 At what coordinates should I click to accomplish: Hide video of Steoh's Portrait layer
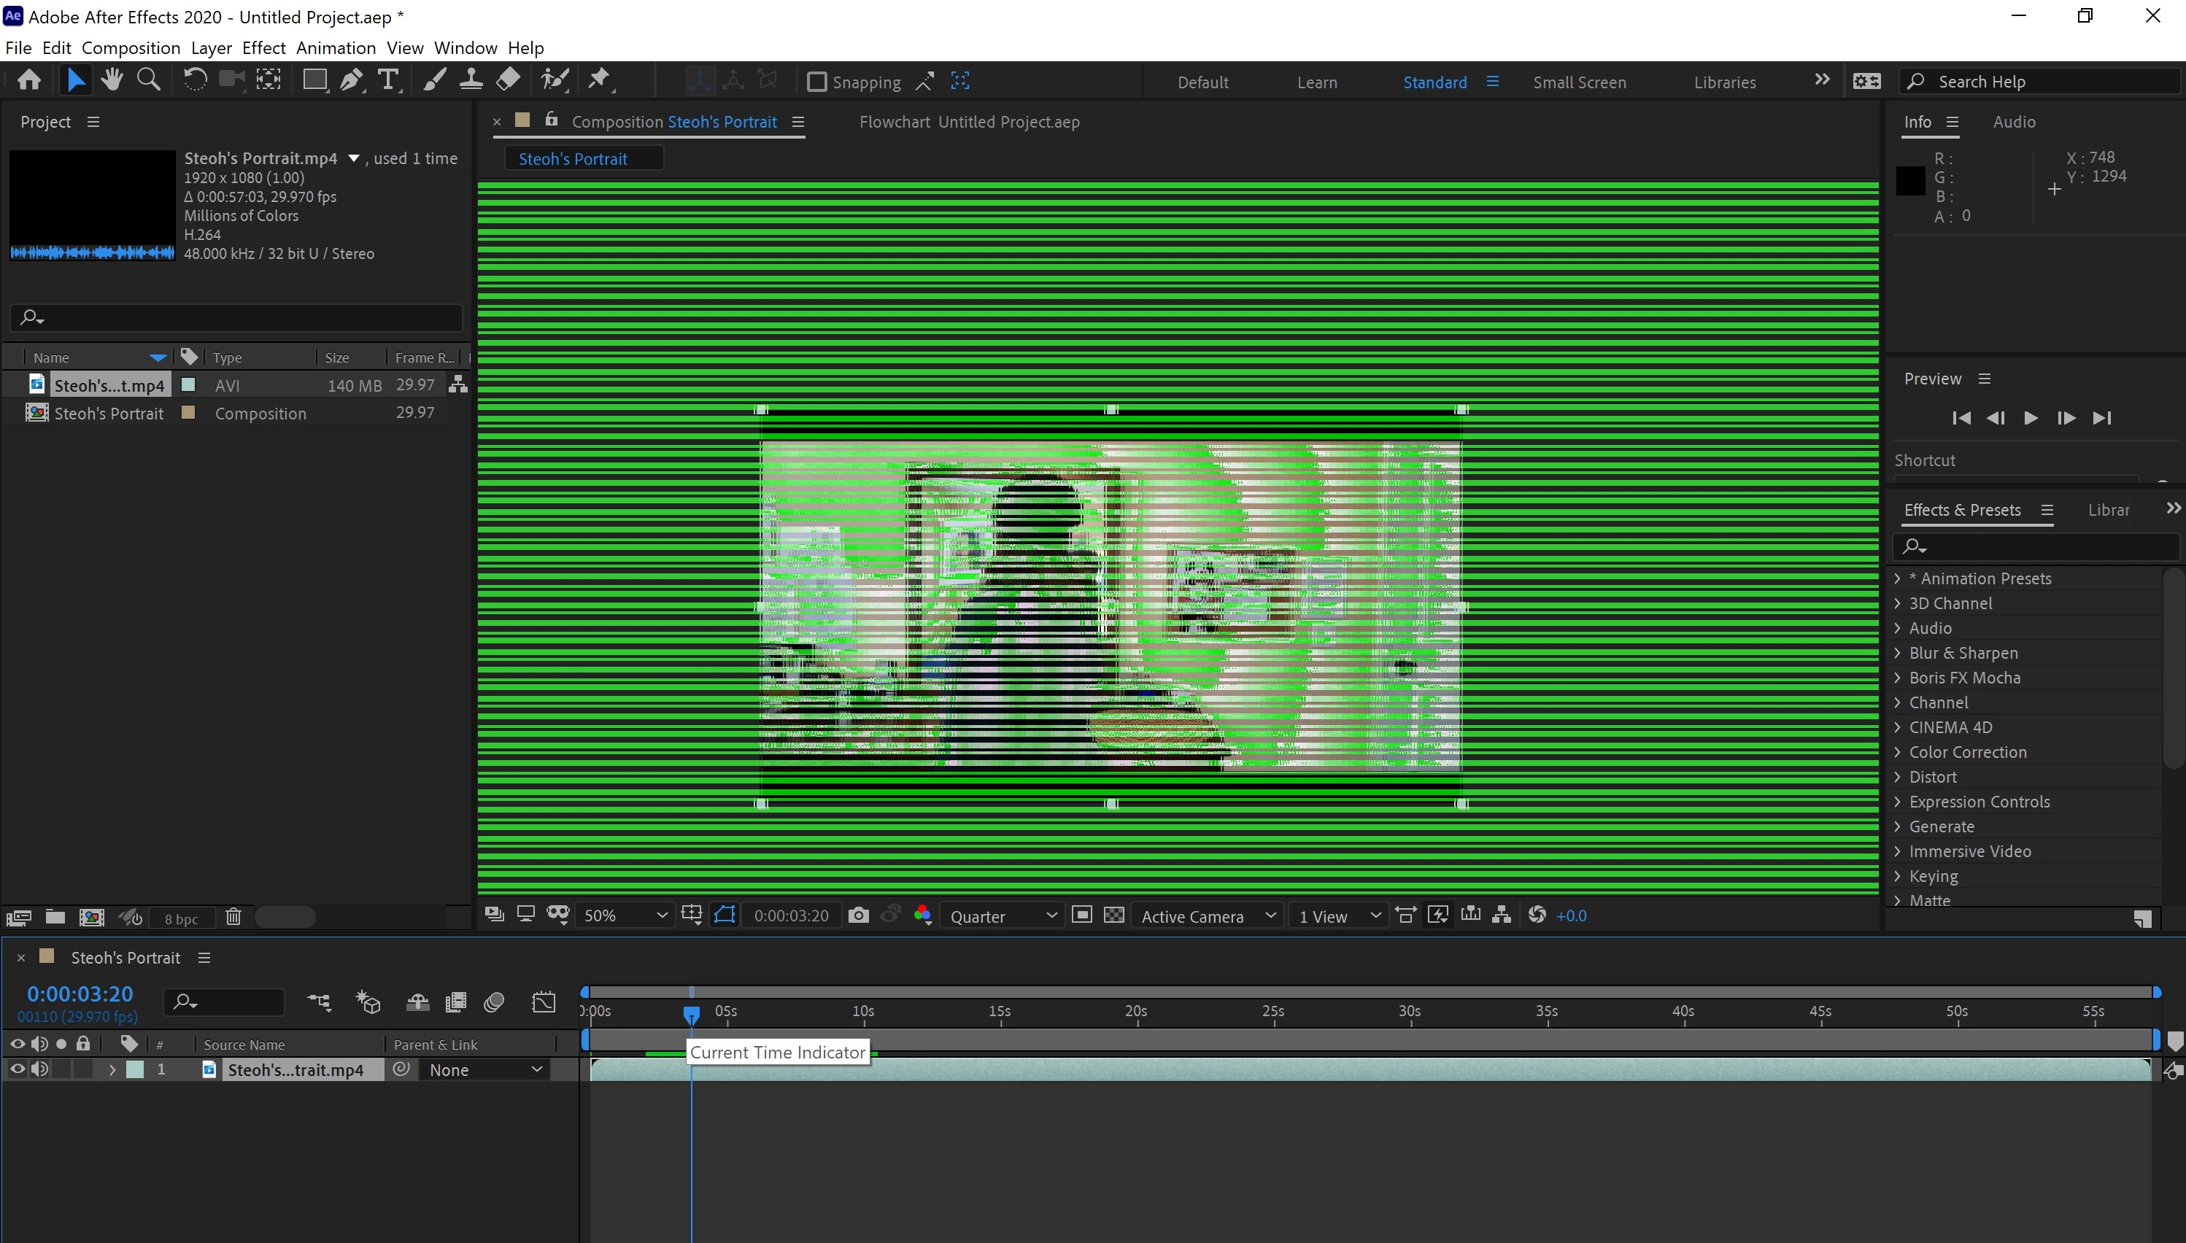(17, 1069)
